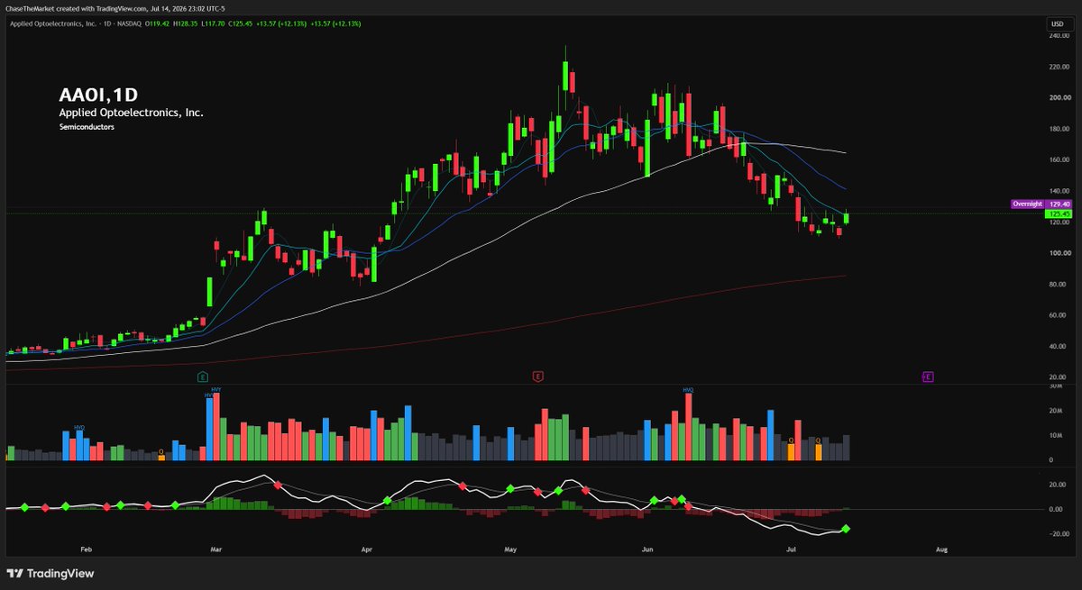Click the 0.00 oscillator axis label
Image resolution: width=1082 pixels, height=590 pixels.
1054,509
